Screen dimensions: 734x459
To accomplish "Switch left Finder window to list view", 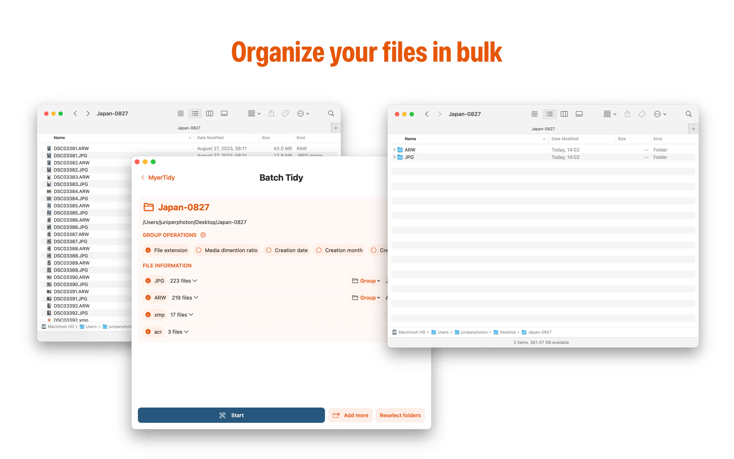I will [x=195, y=114].
